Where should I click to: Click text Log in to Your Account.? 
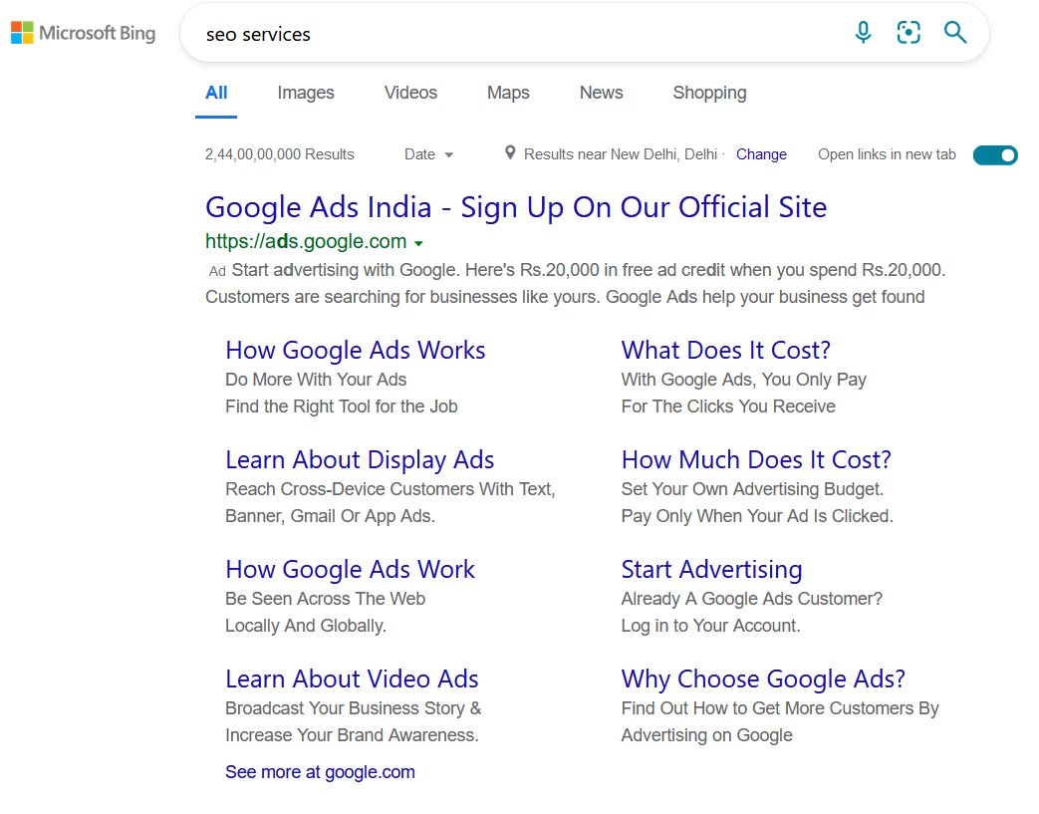tap(710, 626)
